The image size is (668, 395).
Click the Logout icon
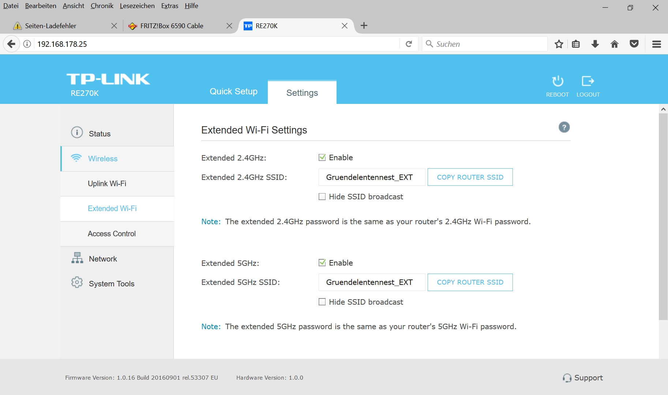coord(588,81)
